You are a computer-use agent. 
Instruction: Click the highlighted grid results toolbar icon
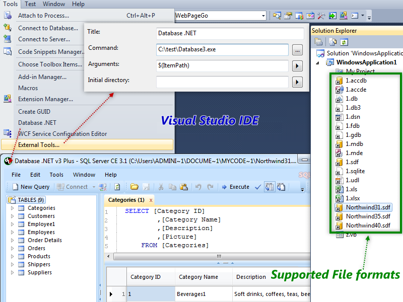point(270,187)
